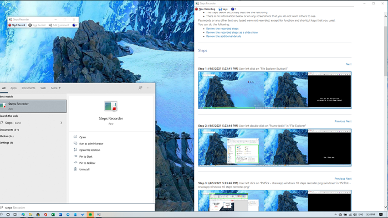
Task: Open 'Review the recorded steps as a slide show'
Action: tap(232, 32)
